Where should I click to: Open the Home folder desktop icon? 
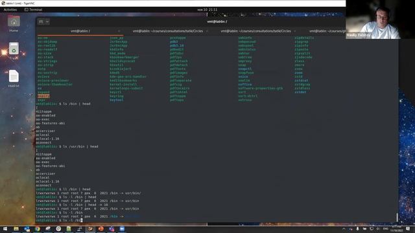tap(14, 24)
